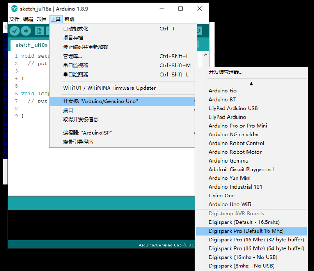This screenshot has height=271, width=314.
Task: Close the 工具 menu in menu bar
Action: point(56,19)
